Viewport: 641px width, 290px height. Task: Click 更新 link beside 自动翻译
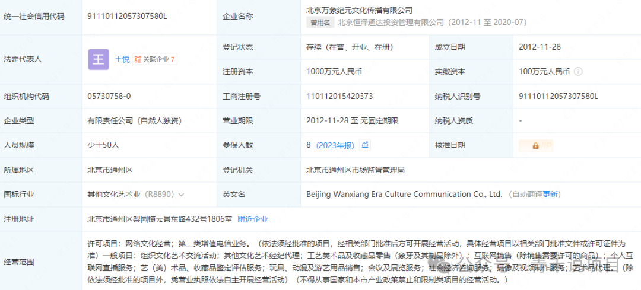coord(550,195)
